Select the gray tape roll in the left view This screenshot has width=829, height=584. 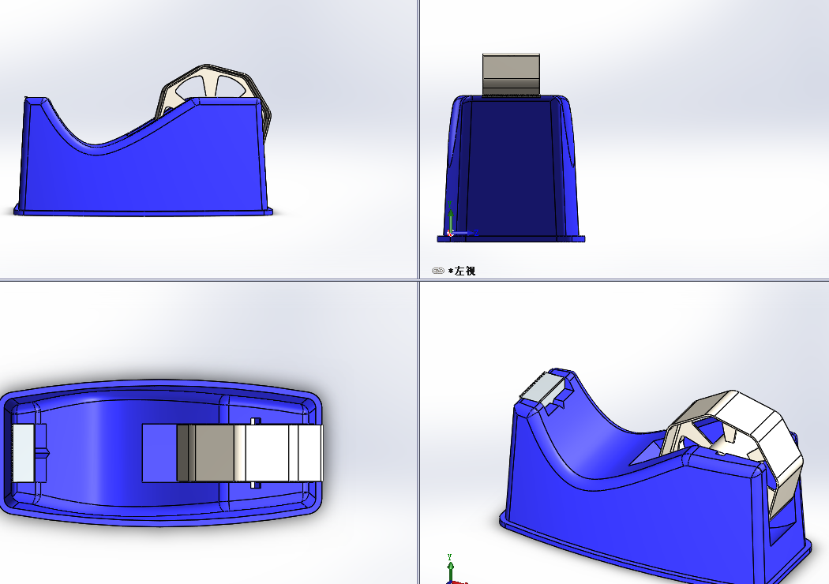pyautogui.click(x=511, y=74)
